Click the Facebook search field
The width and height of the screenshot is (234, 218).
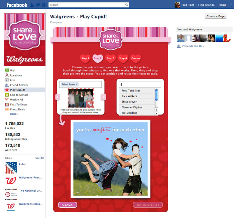point(86,5)
